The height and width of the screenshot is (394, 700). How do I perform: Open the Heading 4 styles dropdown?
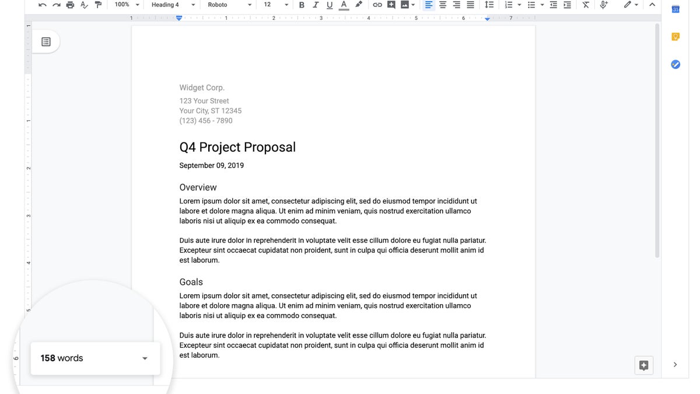[173, 5]
